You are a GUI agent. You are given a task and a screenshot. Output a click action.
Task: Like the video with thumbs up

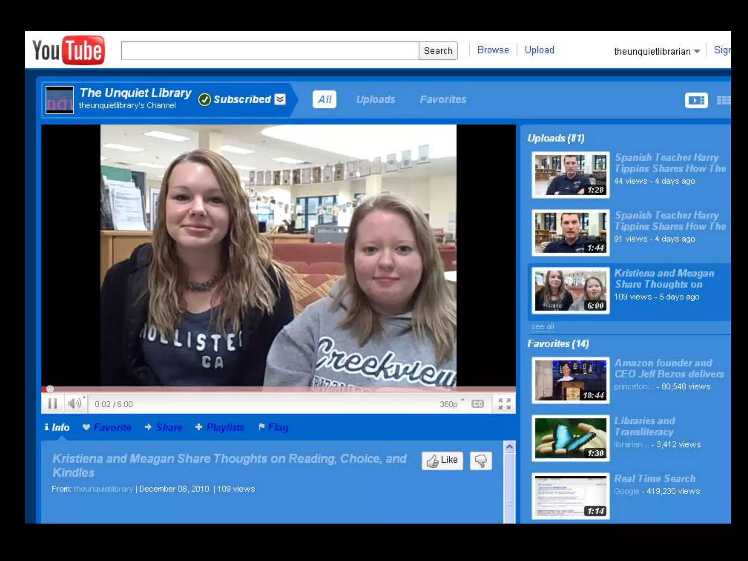(442, 461)
